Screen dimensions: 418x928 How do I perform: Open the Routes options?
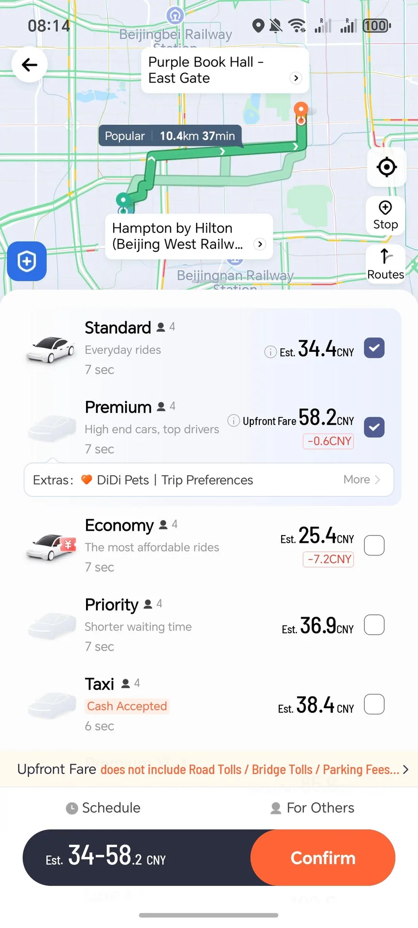click(385, 264)
